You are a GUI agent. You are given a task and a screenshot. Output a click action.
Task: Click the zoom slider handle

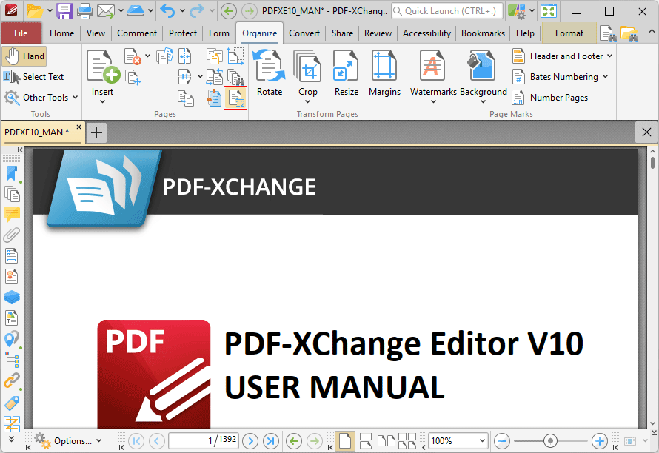[x=550, y=440]
